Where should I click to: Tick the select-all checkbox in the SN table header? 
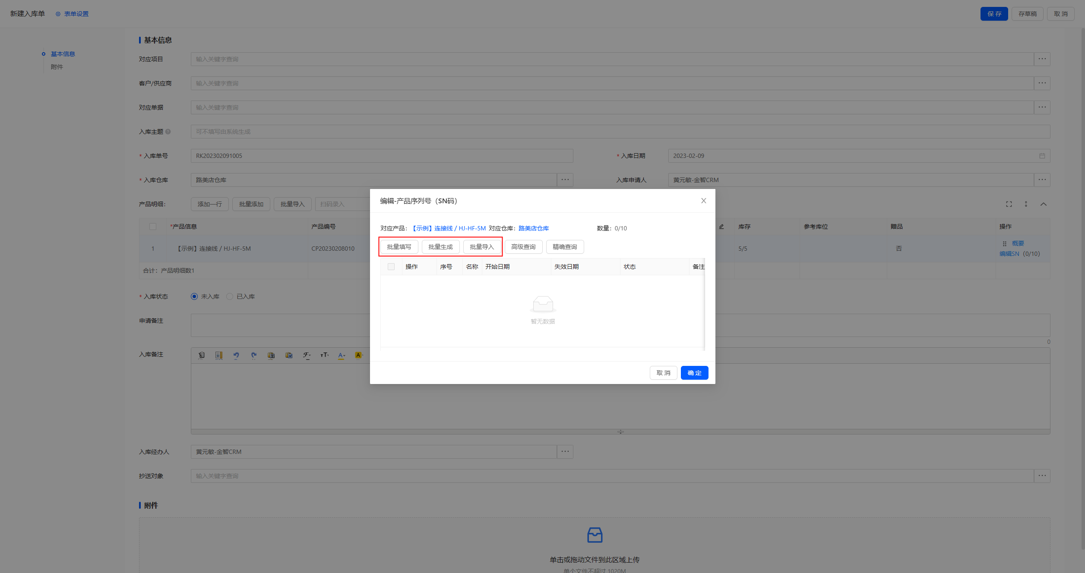[391, 267]
